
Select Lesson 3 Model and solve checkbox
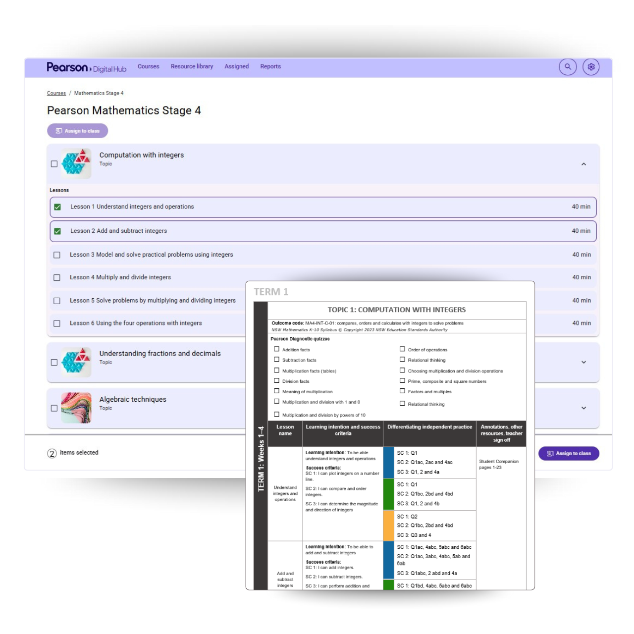pyautogui.click(x=57, y=255)
